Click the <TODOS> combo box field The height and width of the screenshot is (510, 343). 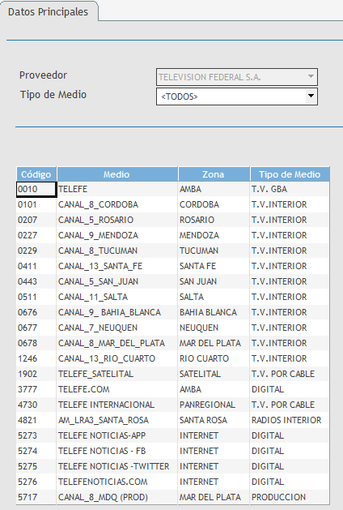[237, 96]
